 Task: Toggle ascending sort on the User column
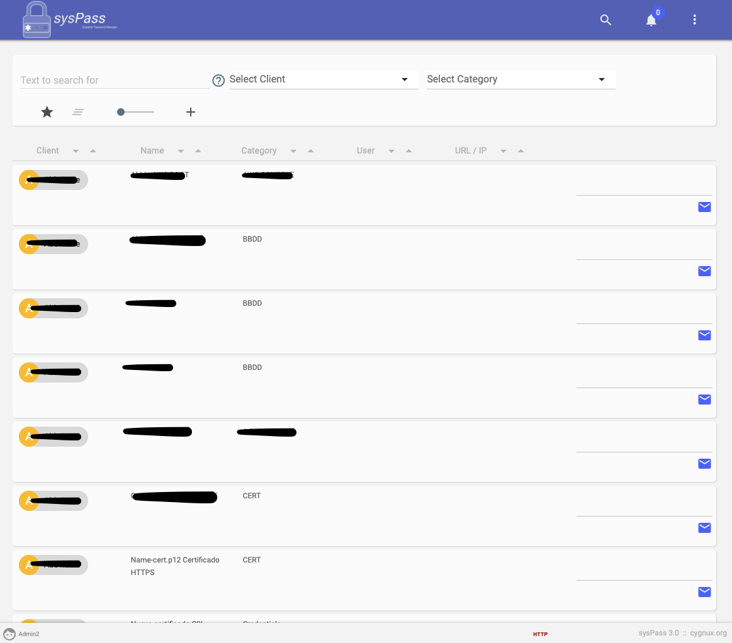point(408,150)
